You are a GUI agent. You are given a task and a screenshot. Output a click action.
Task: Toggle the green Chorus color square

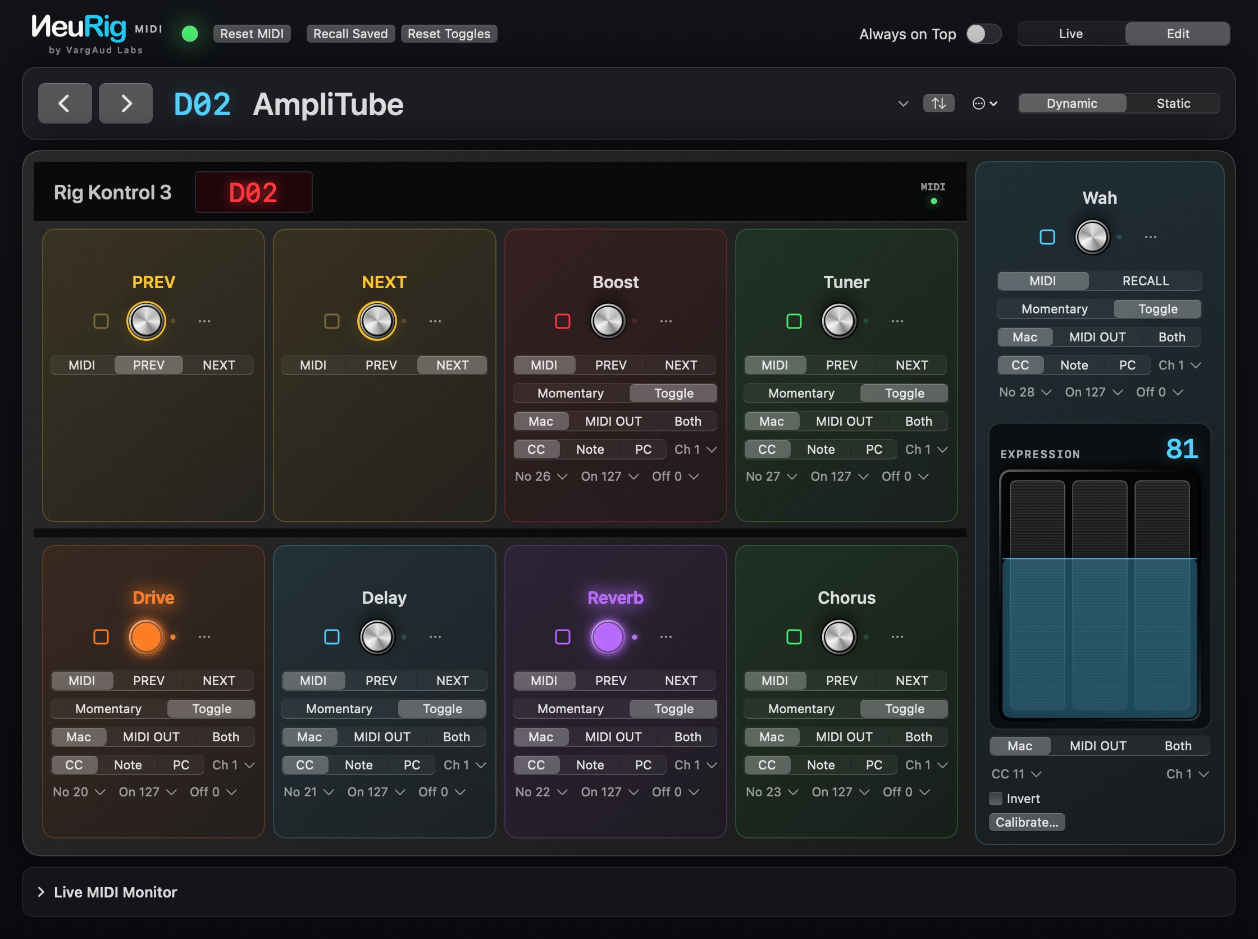point(794,637)
